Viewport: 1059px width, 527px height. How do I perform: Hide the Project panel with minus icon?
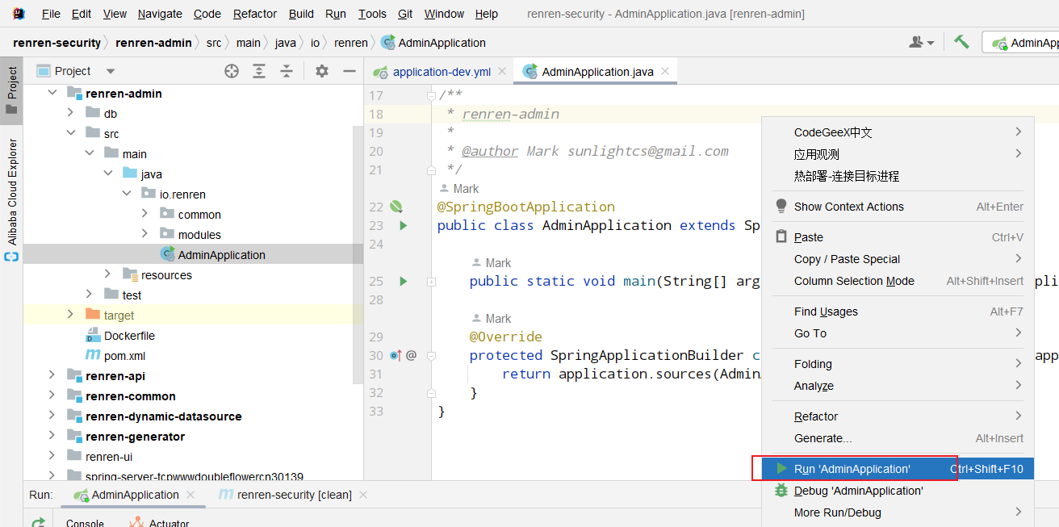click(350, 71)
